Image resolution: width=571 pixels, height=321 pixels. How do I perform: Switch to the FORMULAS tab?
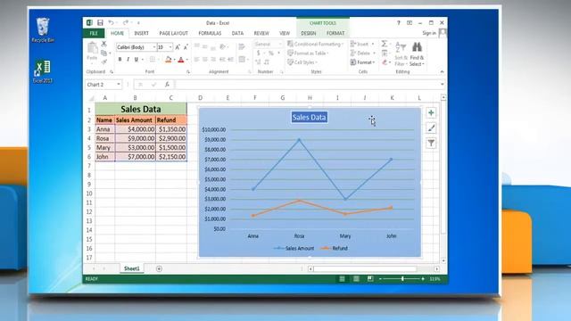pos(210,33)
